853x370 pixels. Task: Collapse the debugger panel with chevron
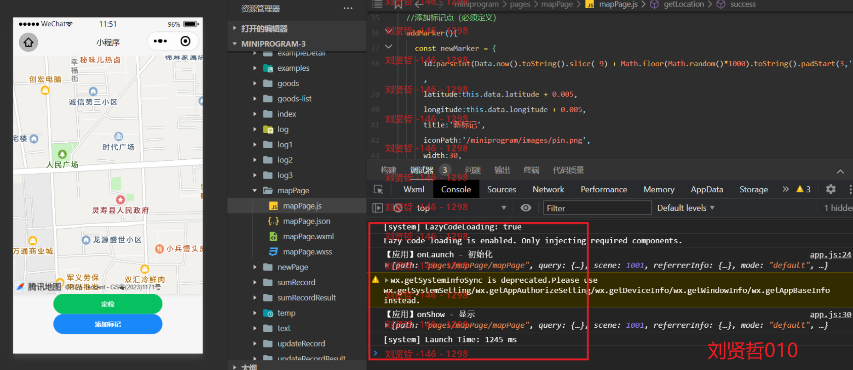(x=840, y=171)
